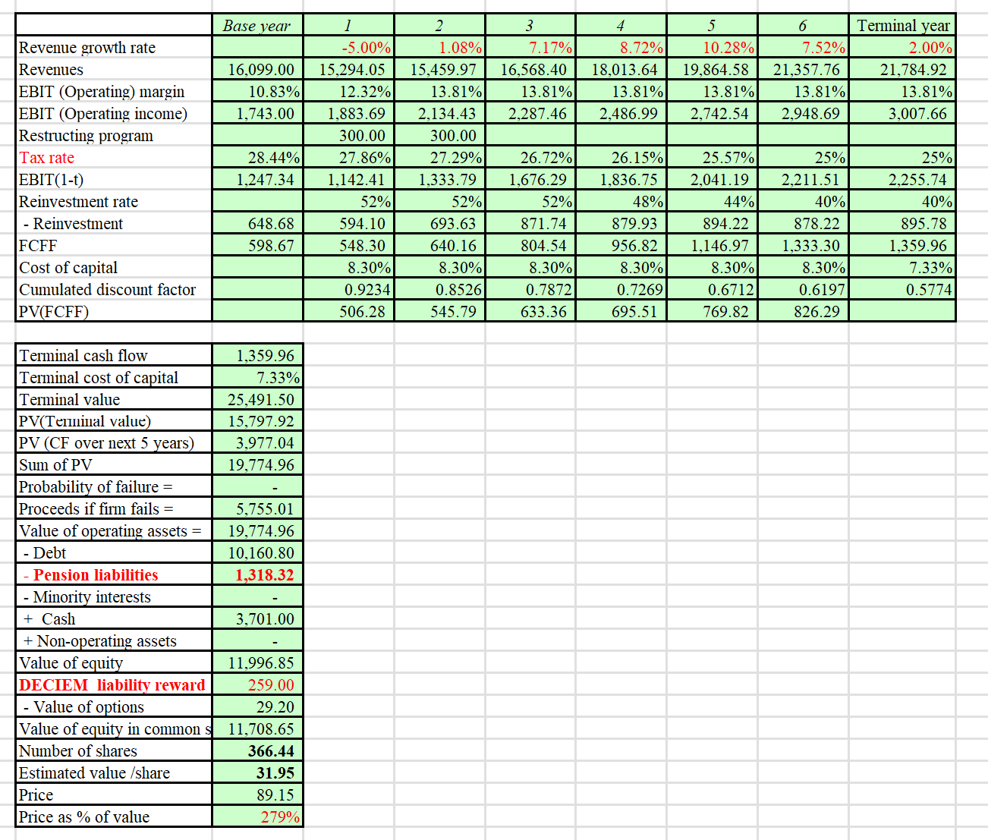Select PV(FCFF) value 506.28
The width and height of the screenshot is (988, 840).
(348, 312)
